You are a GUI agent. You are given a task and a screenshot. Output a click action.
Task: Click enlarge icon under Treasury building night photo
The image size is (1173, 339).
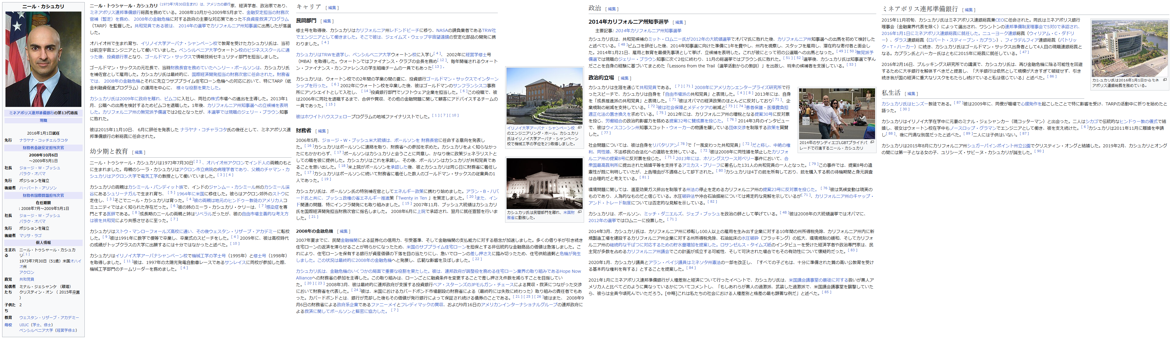click(x=579, y=212)
